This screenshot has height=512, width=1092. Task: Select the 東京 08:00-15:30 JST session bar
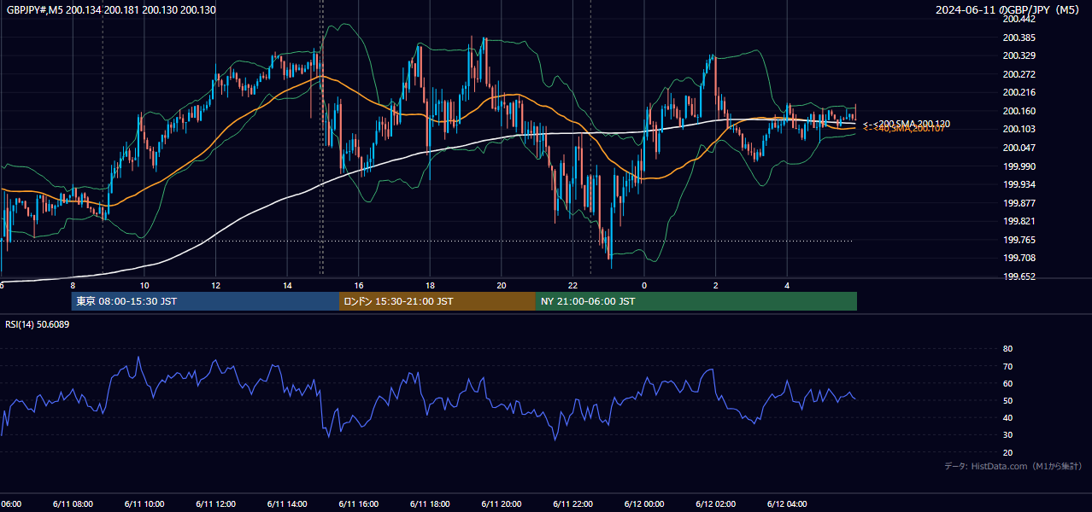[x=205, y=301]
